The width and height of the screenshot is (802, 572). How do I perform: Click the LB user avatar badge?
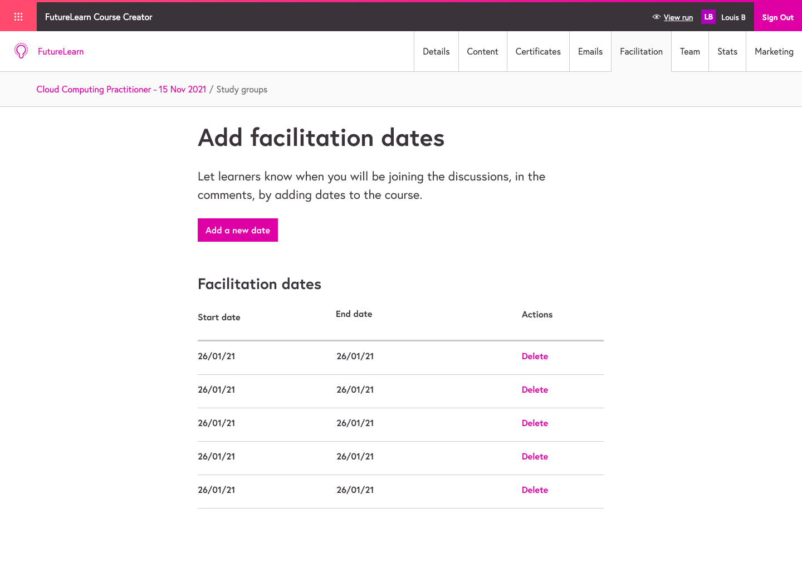[x=708, y=17]
